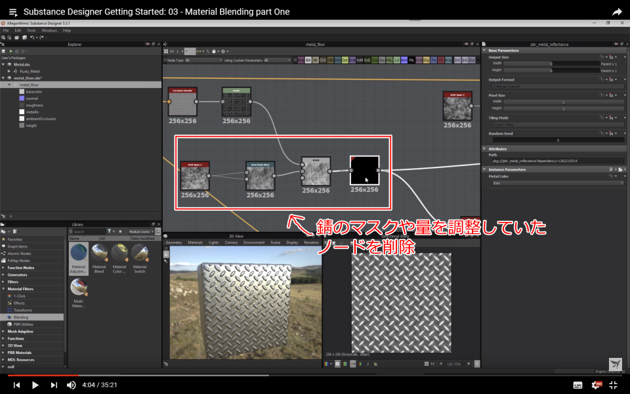Viewport: 630px width, 394px height.
Task: Open the Renderer menu in 3D View
Action: click(x=311, y=242)
